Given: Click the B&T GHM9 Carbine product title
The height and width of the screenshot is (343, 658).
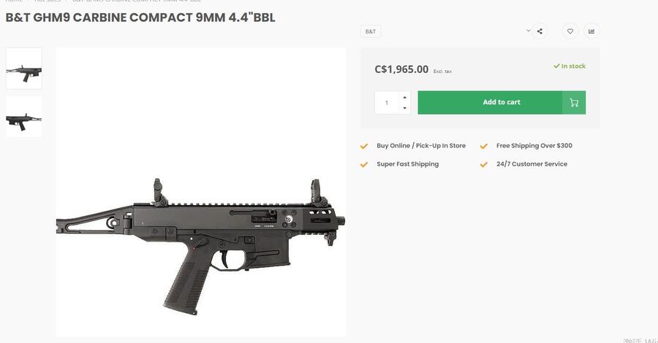Looking at the screenshot, I should [140, 18].
